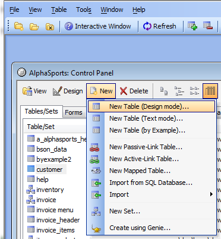Click the View button in Control Panel
Image resolution: width=221 pixels, height=239 pixels.
click(34, 91)
